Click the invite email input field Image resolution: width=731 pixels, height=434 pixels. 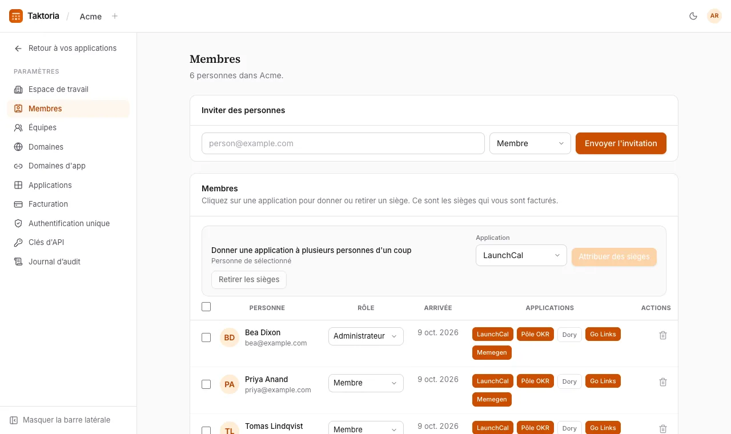coord(343,143)
